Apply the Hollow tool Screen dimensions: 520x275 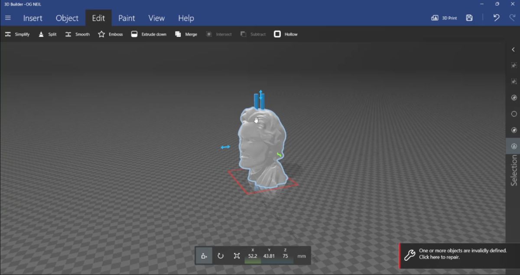point(286,34)
